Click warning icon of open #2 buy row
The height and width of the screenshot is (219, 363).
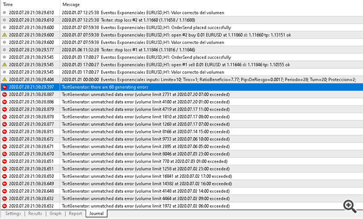point(4,35)
